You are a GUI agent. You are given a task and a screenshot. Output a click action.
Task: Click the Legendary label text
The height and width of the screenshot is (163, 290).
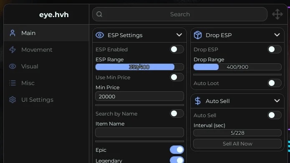109,160
